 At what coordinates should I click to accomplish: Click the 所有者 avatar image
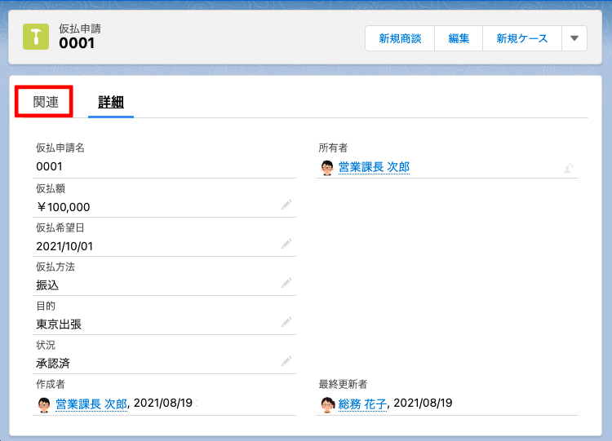coord(327,167)
